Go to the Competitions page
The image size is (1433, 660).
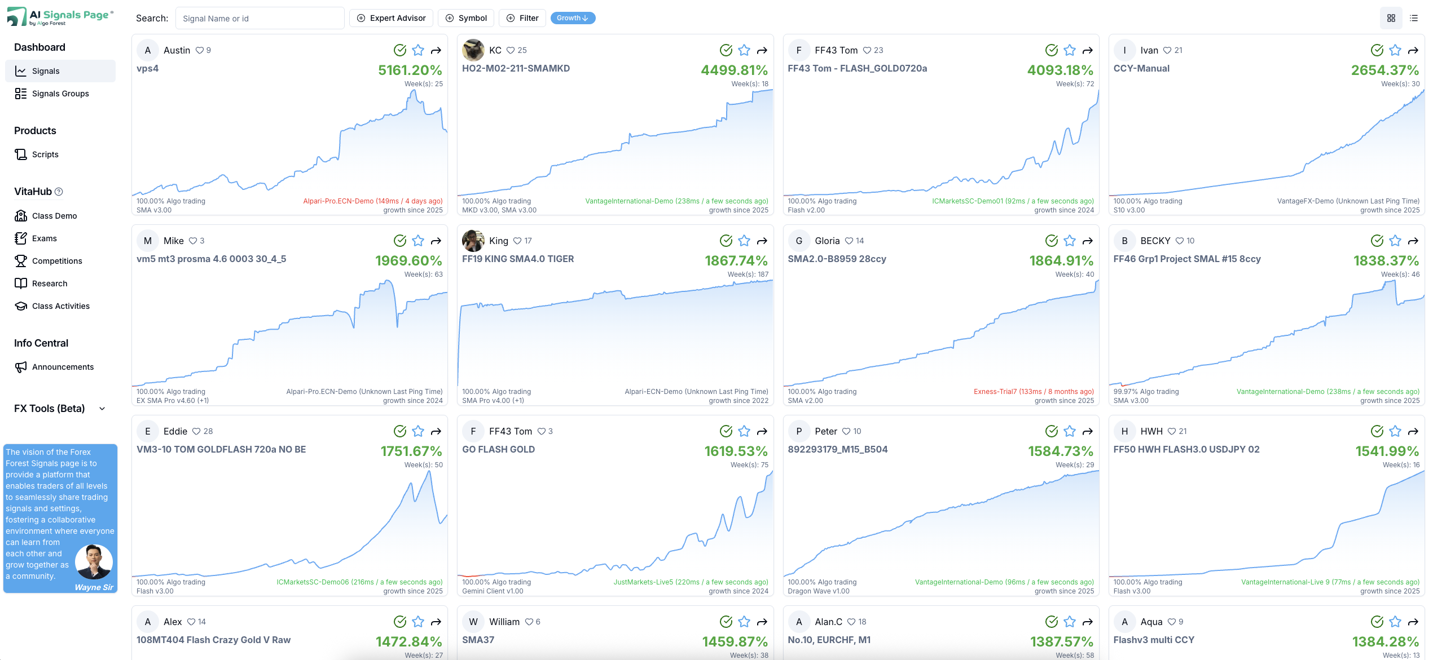[x=57, y=261]
